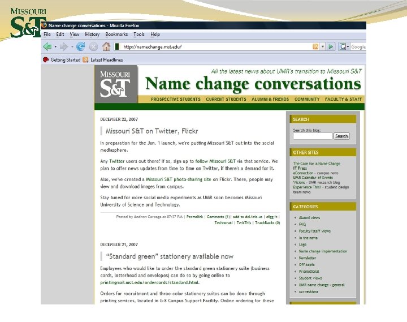The height and width of the screenshot is (322, 407).
Task: Open the Missouri S&T photo-sharing site link
Action: point(178,179)
